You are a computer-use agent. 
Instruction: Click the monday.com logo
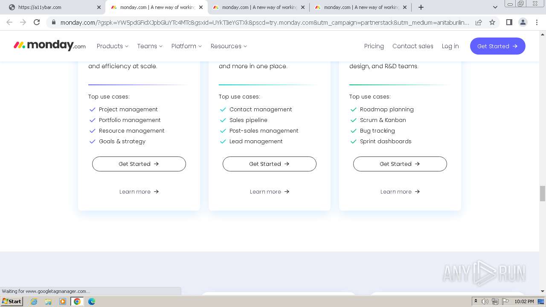49,46
